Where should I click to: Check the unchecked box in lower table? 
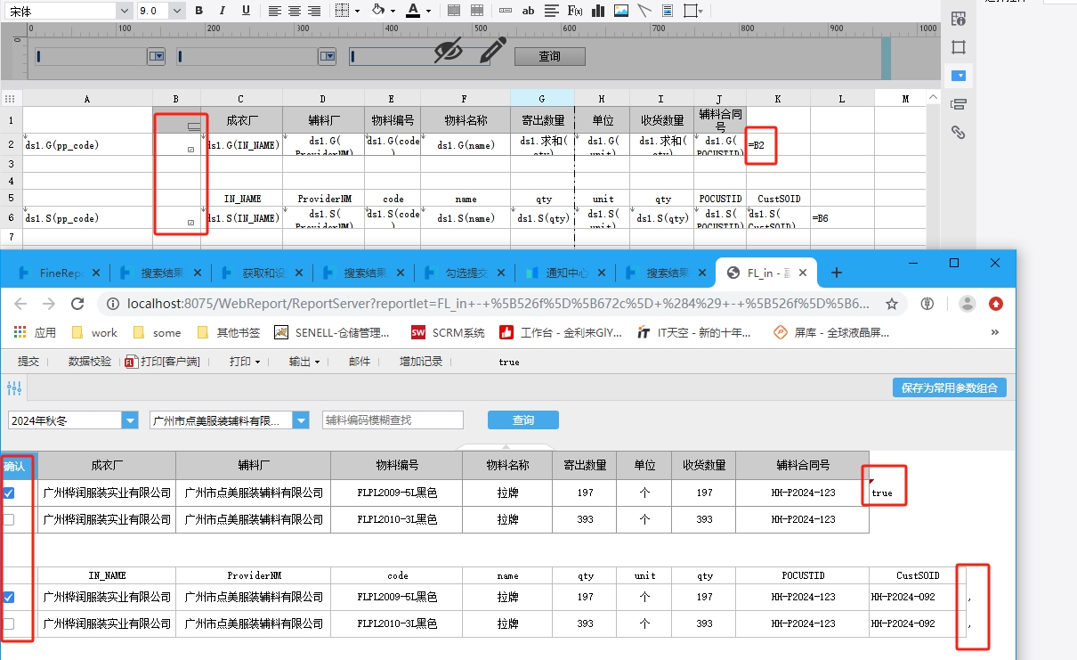click(10, 623)
